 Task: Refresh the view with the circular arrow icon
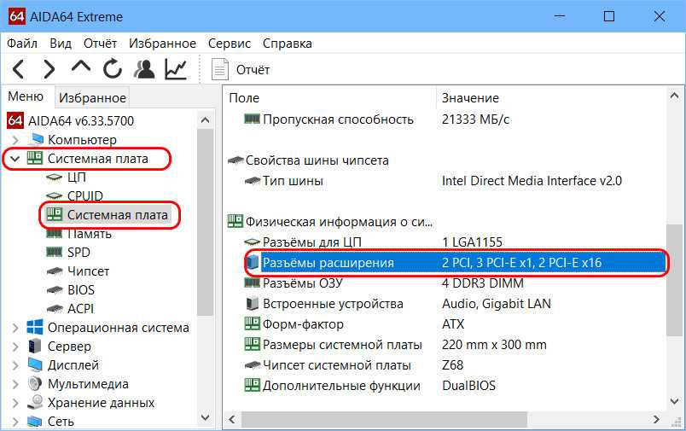tap(113, 68)
